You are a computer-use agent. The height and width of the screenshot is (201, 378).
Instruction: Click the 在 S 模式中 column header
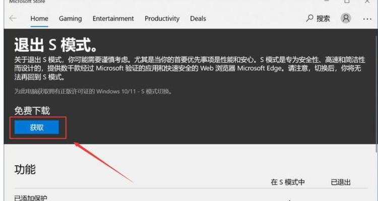pos(288,182)
